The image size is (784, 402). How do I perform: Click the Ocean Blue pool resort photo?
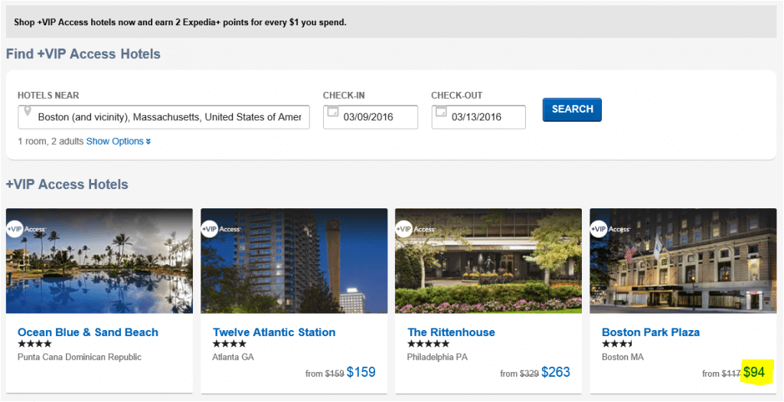(100, 261)
